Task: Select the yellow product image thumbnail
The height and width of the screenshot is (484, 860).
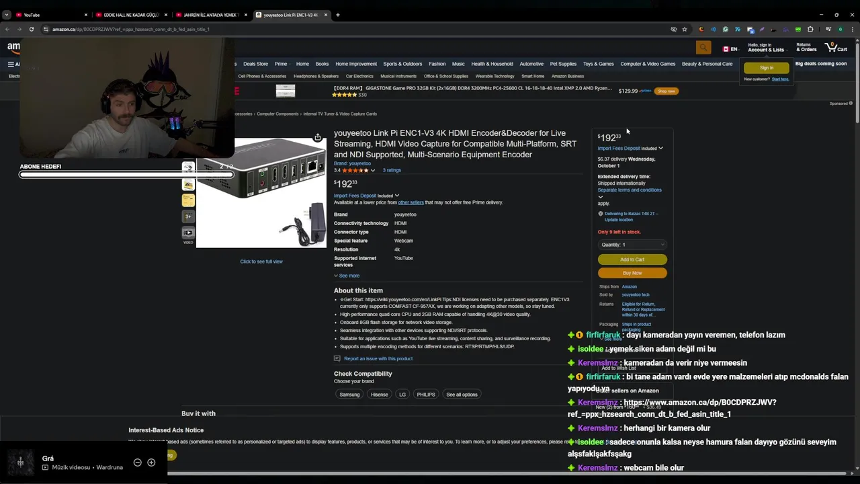Action: point(188,200)
